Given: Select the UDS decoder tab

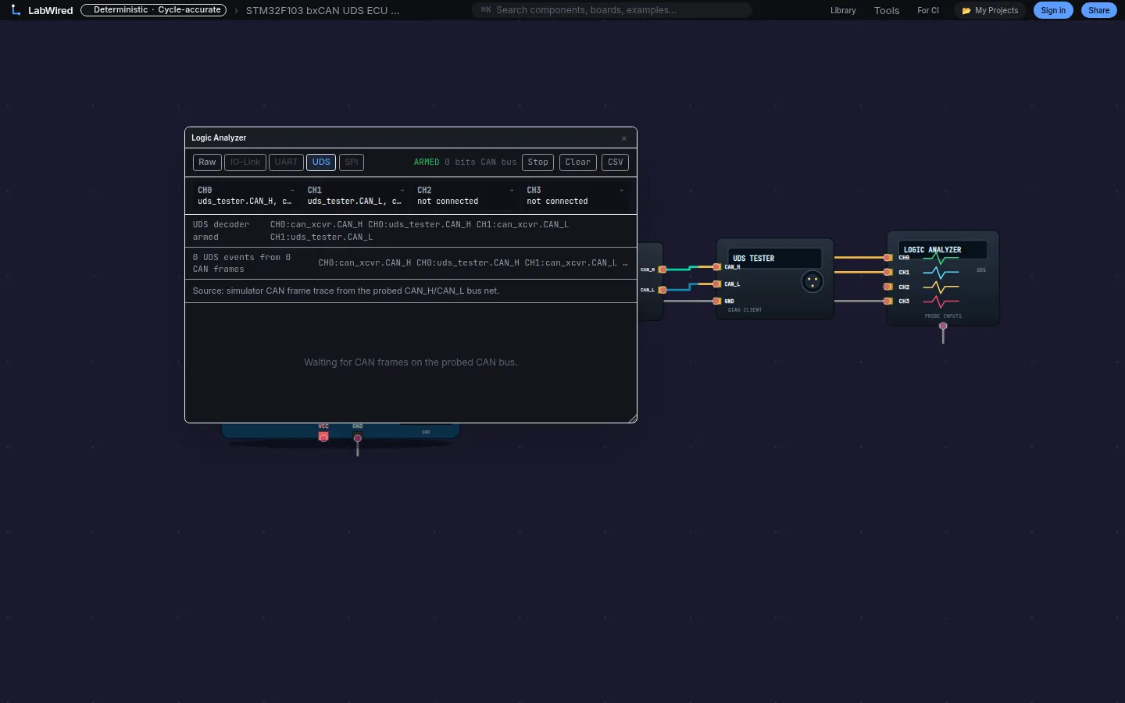Looking at the screenshot, I should pos(321,162).
